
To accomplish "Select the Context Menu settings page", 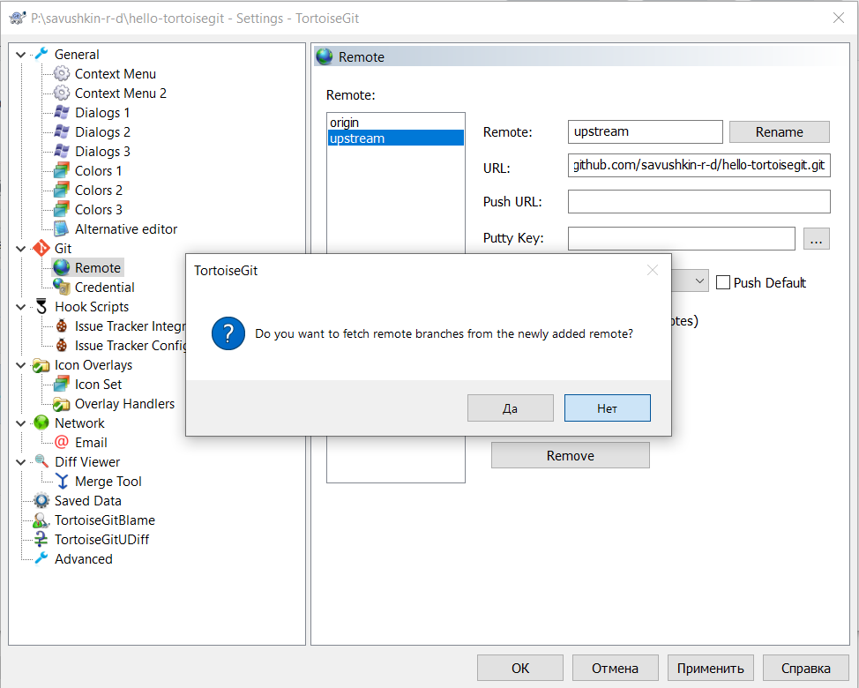I will (115, 73).
